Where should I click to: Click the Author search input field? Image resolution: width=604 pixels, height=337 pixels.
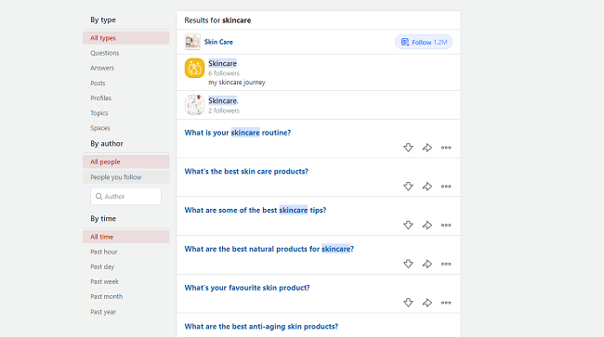coord(126,197)
